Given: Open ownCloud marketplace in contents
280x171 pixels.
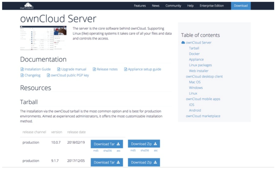Looking at the screenshot, I should pyautogui.click(x=203, y=116).
